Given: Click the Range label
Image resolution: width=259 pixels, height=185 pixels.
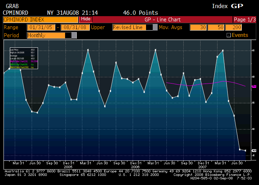Looking at the screenshot, I should tap(11, 27).
